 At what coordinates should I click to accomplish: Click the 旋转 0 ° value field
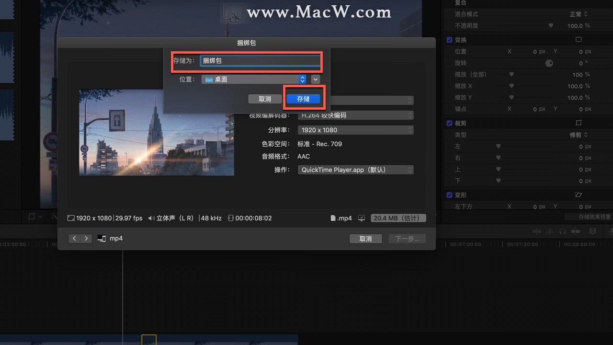pos(584,63)
